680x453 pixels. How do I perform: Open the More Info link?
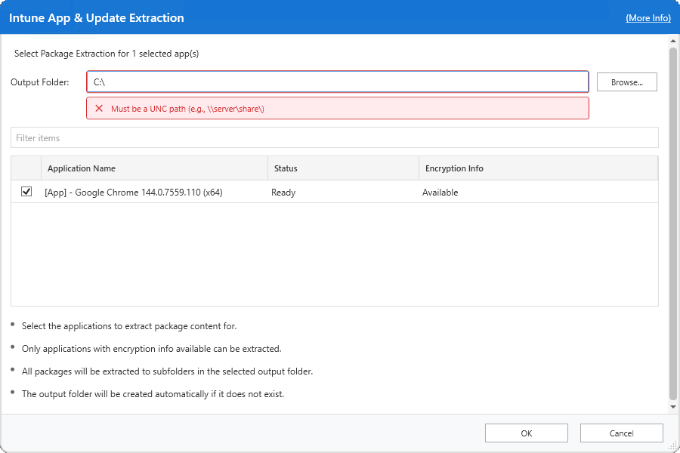648,17
